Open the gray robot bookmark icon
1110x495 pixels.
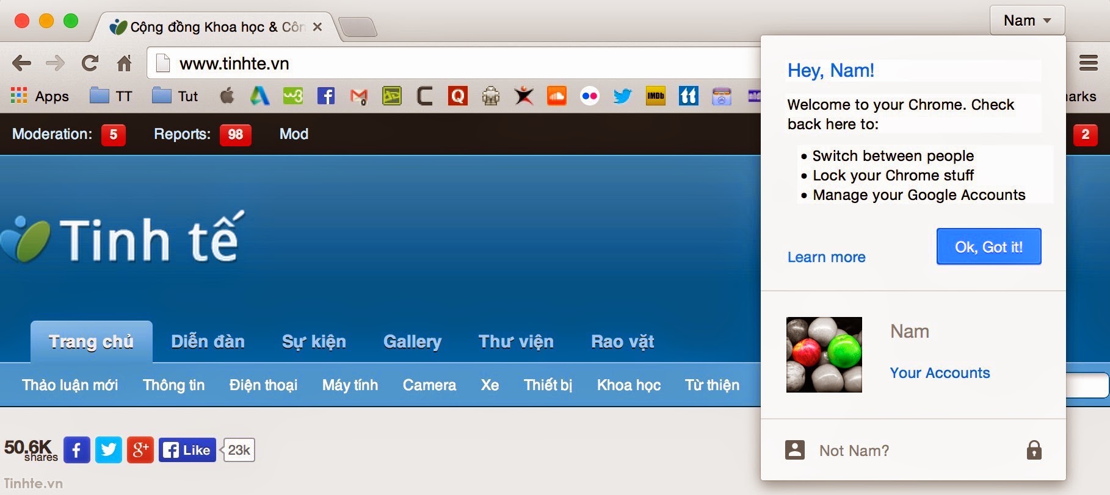491,96
